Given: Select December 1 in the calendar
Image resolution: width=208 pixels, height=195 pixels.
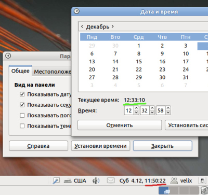Looking at the screenshot, I should click(x=139, y=46).
